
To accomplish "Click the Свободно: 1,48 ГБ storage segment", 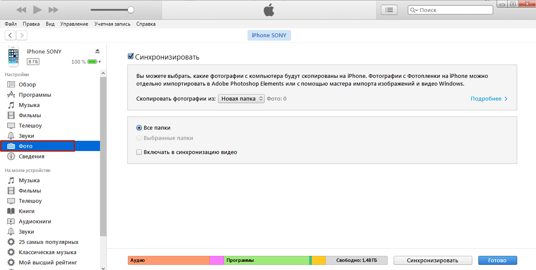I will (x=356, y=260).
